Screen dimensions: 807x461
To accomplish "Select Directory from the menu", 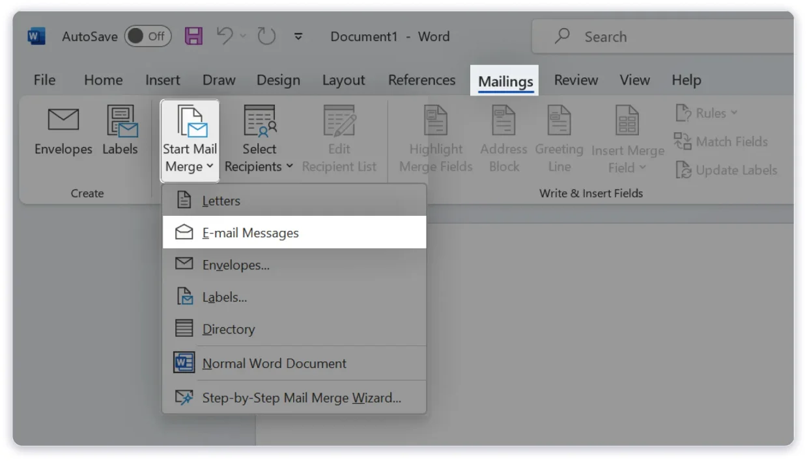I will pyautogui.click(x=294, y=329).
